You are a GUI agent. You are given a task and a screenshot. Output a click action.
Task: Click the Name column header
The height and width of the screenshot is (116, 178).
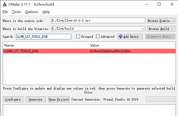tap(46, 45)
